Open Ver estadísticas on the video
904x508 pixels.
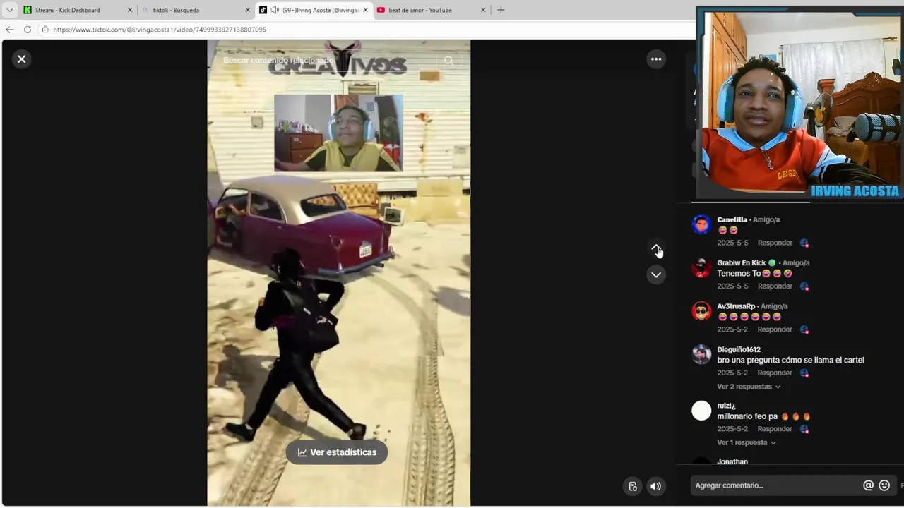tap(337, 452)
